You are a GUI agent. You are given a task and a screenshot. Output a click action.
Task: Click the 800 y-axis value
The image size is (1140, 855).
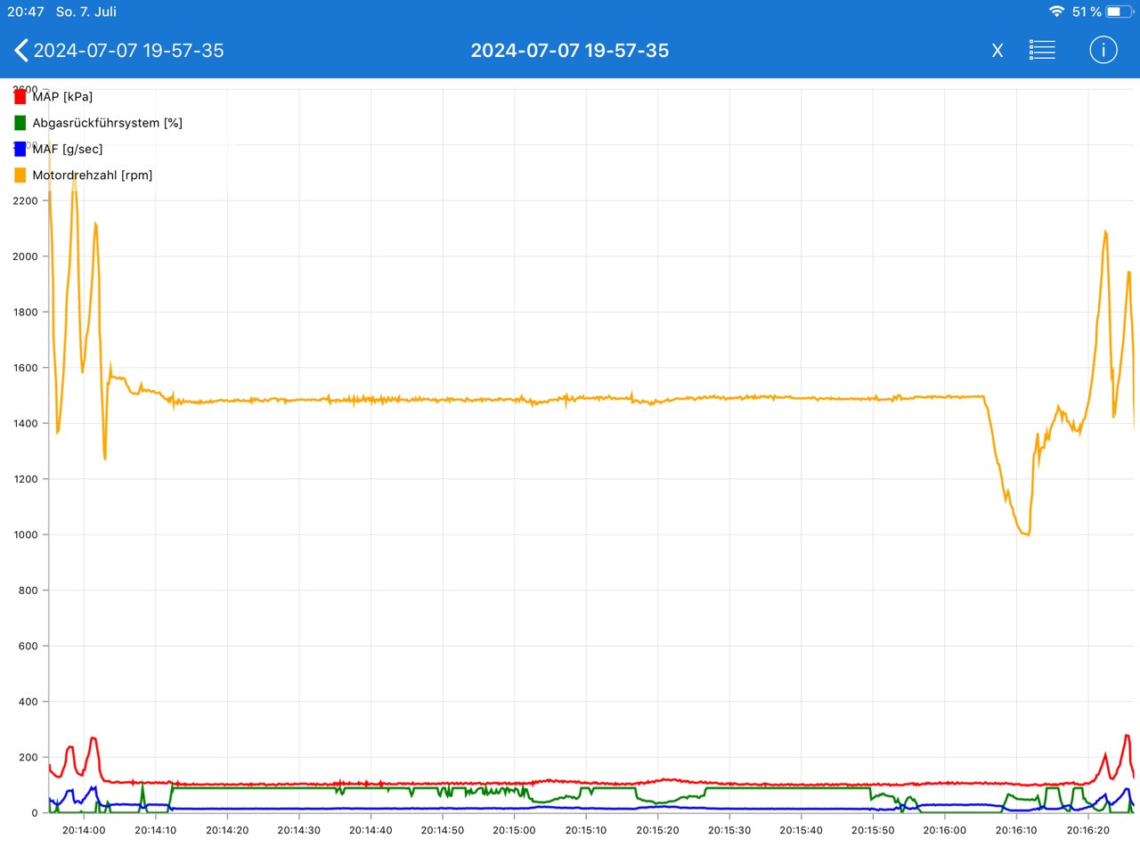pyautogui.click(x=28, y=590)
